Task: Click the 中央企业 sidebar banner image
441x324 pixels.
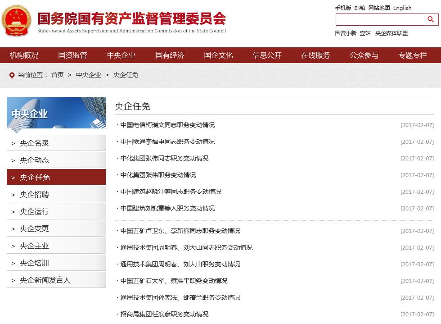Action: click(56, 113)
